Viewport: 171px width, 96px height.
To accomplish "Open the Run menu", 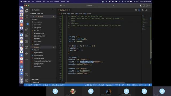I will pos(51,2).
